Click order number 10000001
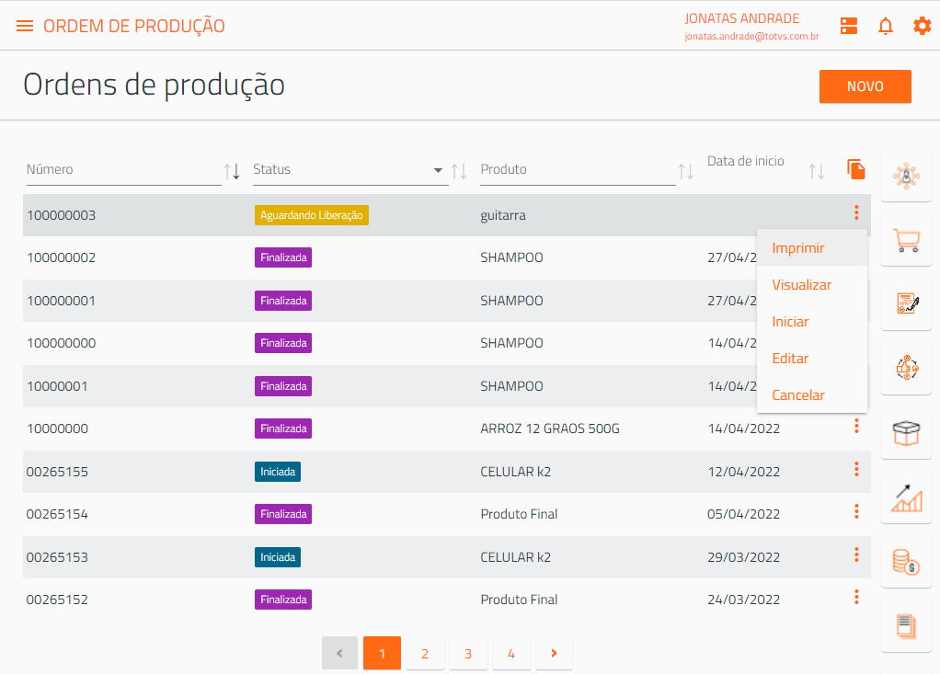Screen dimensions: 940x674 click(58, 386)
